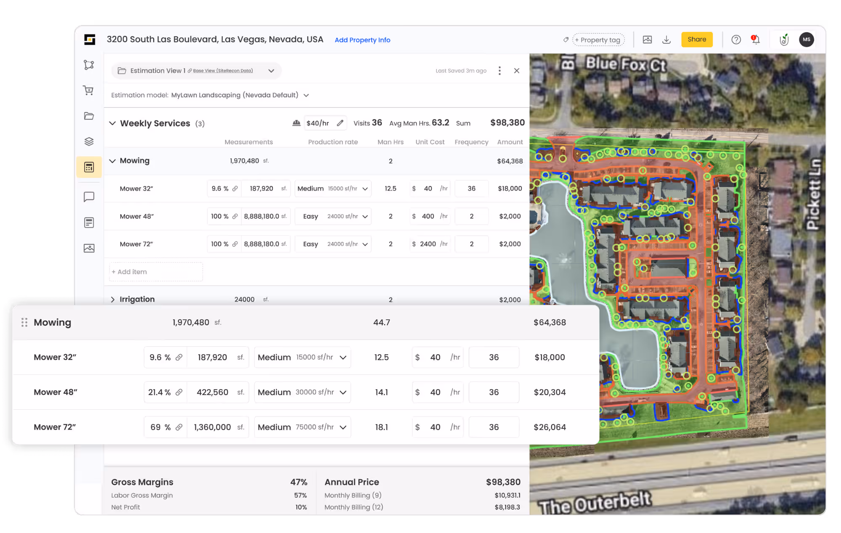Click the Gross Margins 47% value
Image resolution: width=841 pixels, height=533 pixels.
pos(299,482)
